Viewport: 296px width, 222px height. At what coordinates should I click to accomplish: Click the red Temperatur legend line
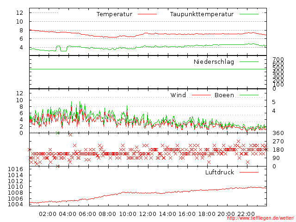pyautogui.click(x=147, y=14)
